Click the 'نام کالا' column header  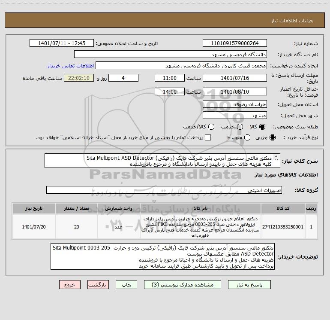(201, 208)
